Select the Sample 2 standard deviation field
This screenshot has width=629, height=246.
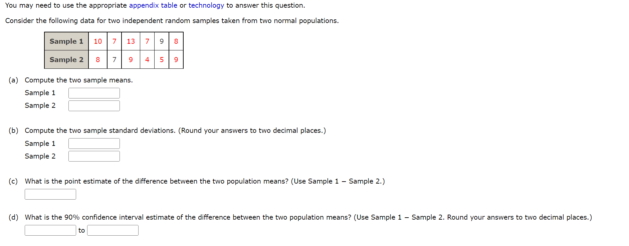point(94,156)
